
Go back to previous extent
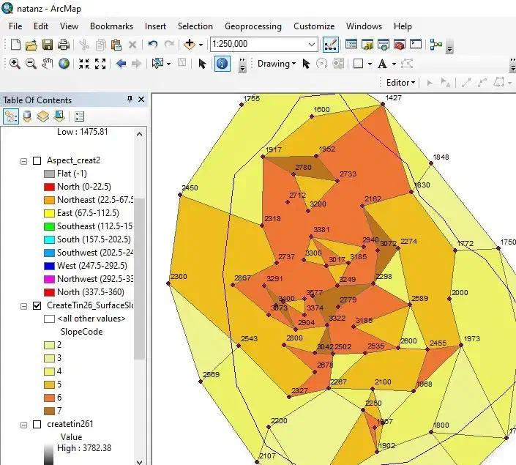121,64
